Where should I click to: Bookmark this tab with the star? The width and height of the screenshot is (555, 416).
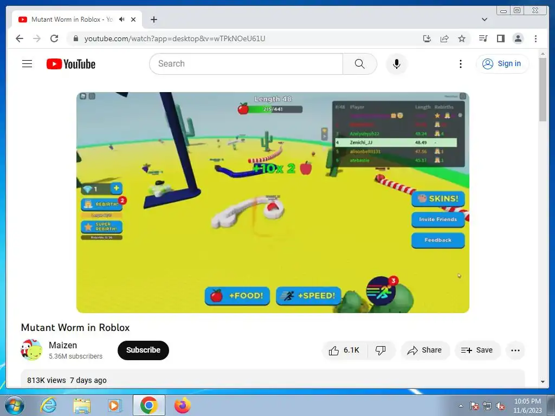tap(462, 38)
